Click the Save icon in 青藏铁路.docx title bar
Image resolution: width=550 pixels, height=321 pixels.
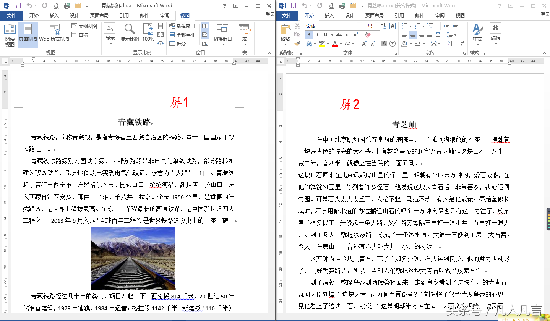[18, 6]
